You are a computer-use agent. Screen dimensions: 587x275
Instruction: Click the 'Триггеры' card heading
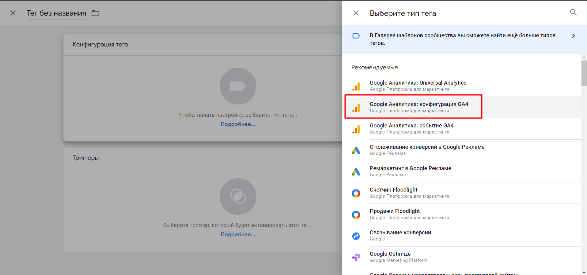86,158
